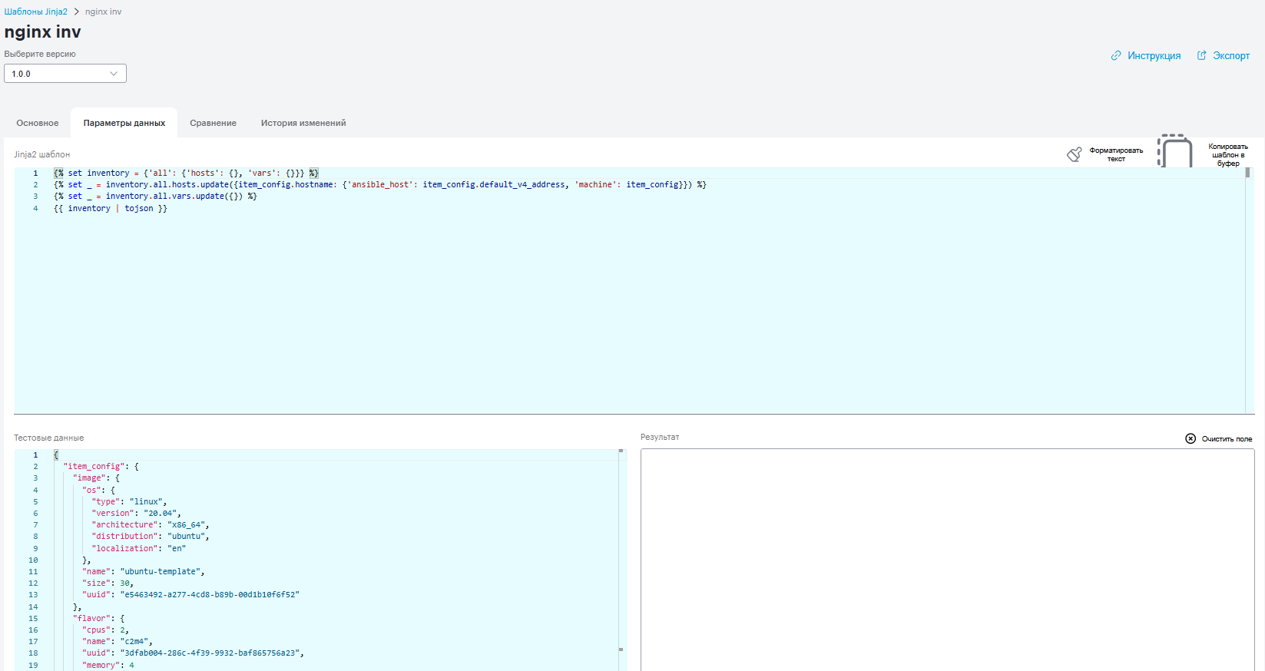Click template line with inventory.all.hosts.update
The height and width of the screenshot is (671, 1265).
pos(380,184)
